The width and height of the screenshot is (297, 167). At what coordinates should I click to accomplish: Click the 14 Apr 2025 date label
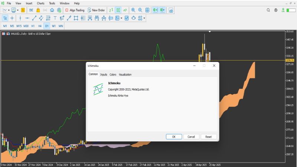tap(201, 165)
